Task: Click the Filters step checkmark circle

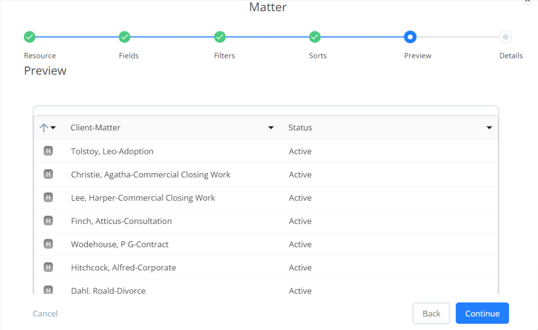Action: click(220, 37)
